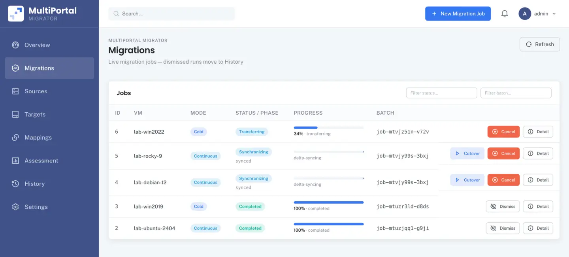Viewport: 569px width, 257px height.
Task: Click the Assessment chart icon in sidebar
Action: pos(15,161)
